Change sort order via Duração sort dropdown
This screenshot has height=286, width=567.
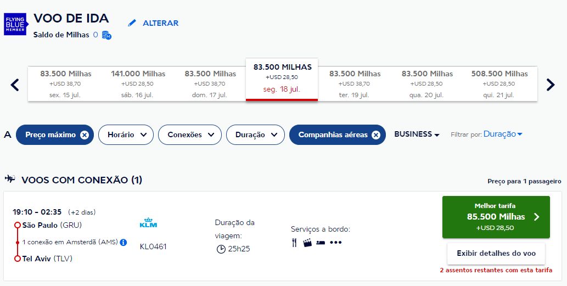(502, 134)
